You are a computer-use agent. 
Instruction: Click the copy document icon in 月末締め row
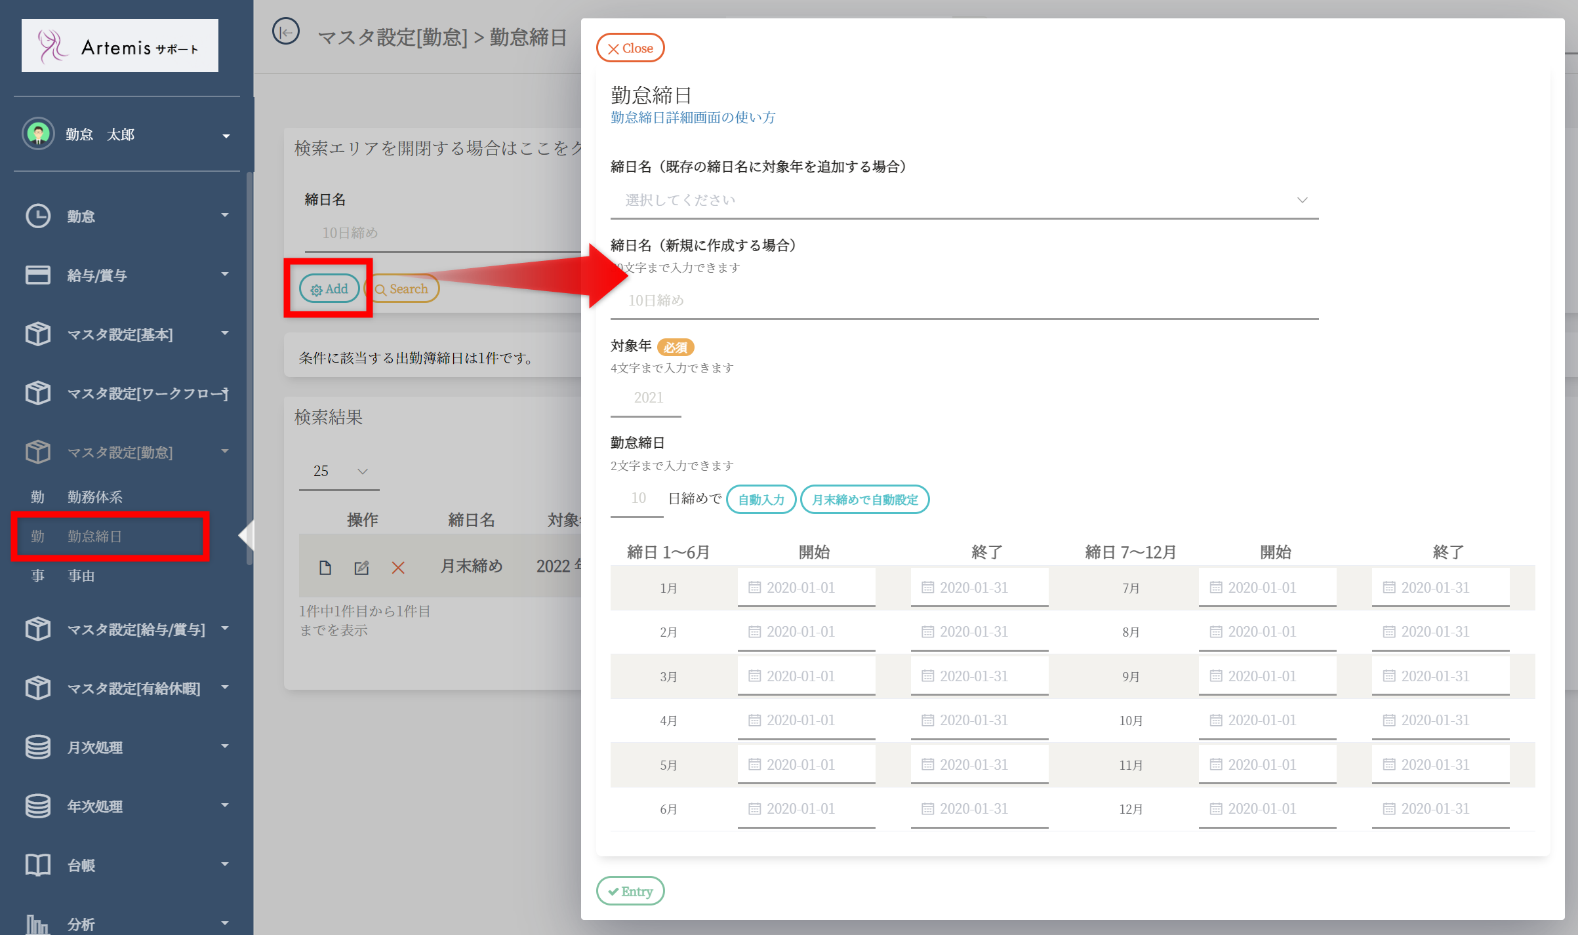point(325,567)
